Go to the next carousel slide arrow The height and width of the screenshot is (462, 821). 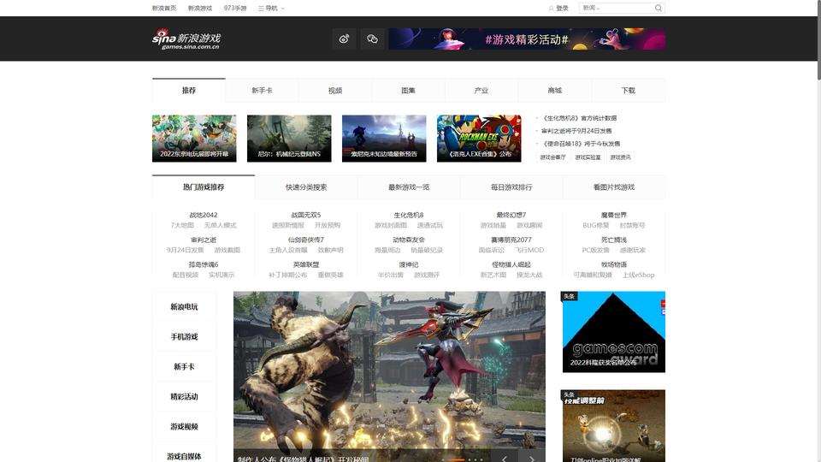coord(532,458)
